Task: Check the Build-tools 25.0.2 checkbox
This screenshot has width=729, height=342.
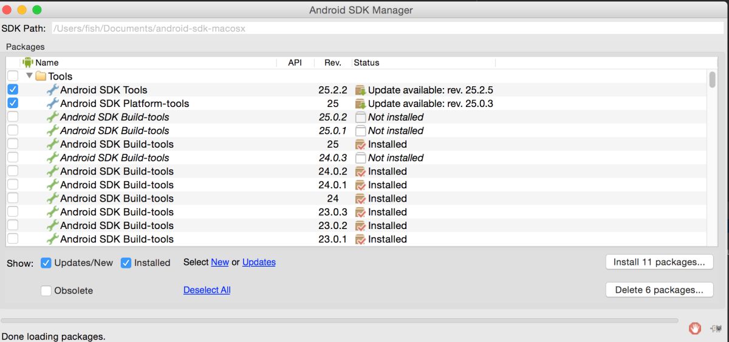Action: pos(13,117)
